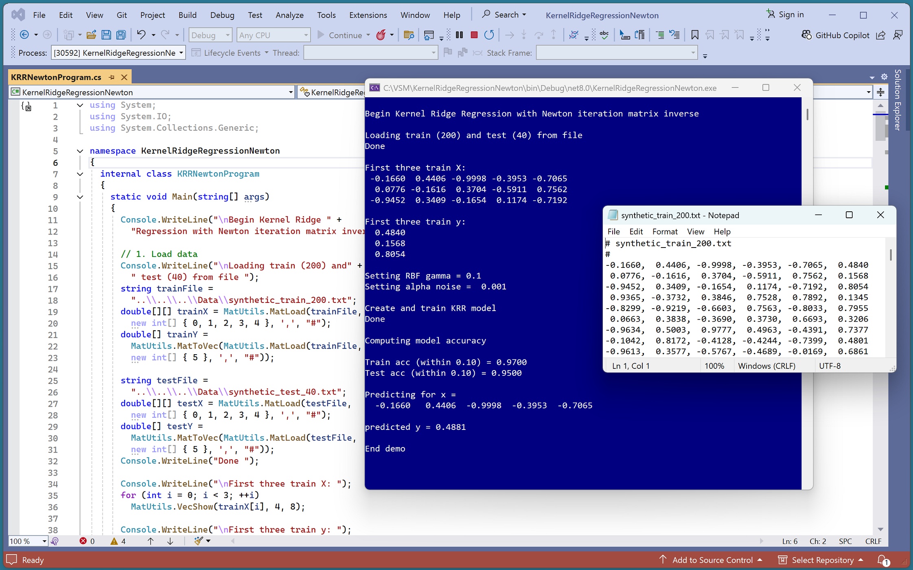The width and height of the screenshot is (913, 570).
Task: Click the GitHub Copilot button
Action: 836,35
